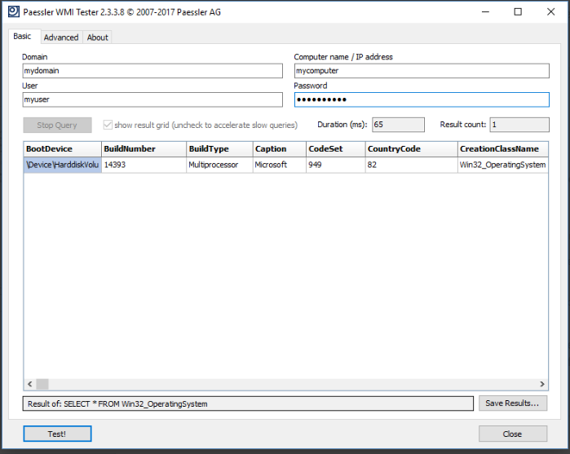Screen dimensions: 570x454
Task: Select the Multiprocessor cell
Action: point(219,165)
